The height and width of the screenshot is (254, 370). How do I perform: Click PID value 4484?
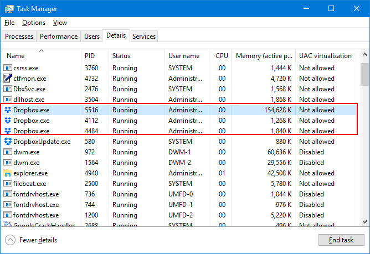click(91, 131)
